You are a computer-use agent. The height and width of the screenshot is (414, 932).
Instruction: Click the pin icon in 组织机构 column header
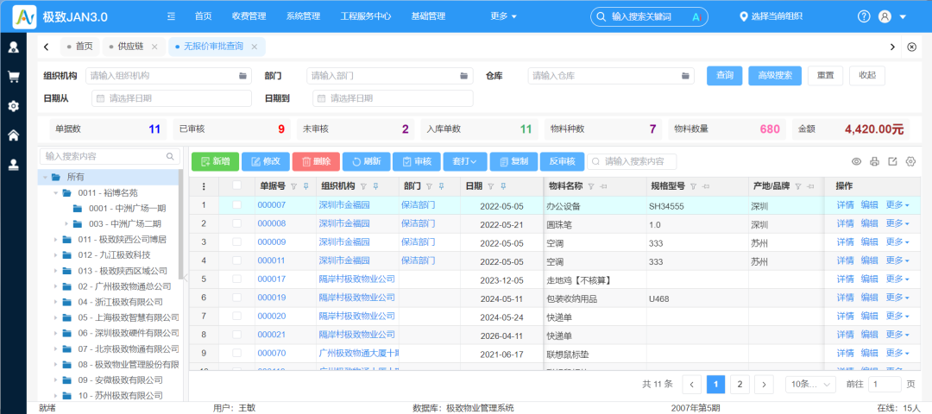(375, 186)
